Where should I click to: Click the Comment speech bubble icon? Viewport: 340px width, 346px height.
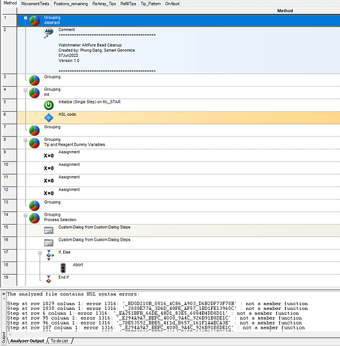point(49,33)
